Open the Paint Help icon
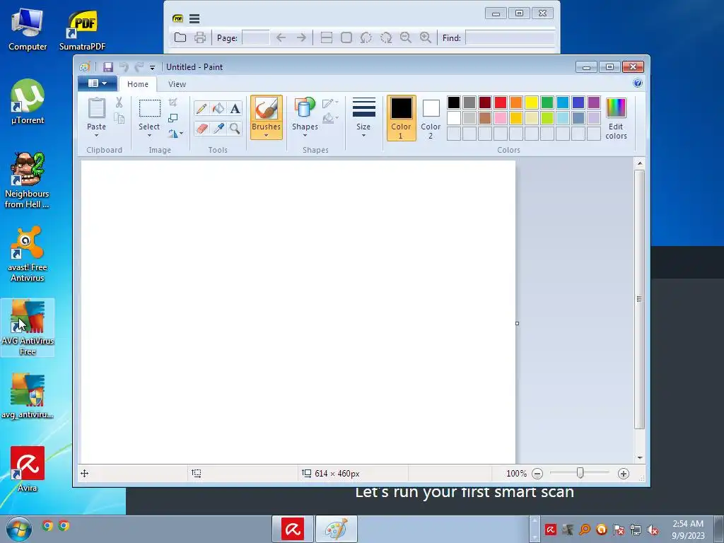 [x=638, y=83]
